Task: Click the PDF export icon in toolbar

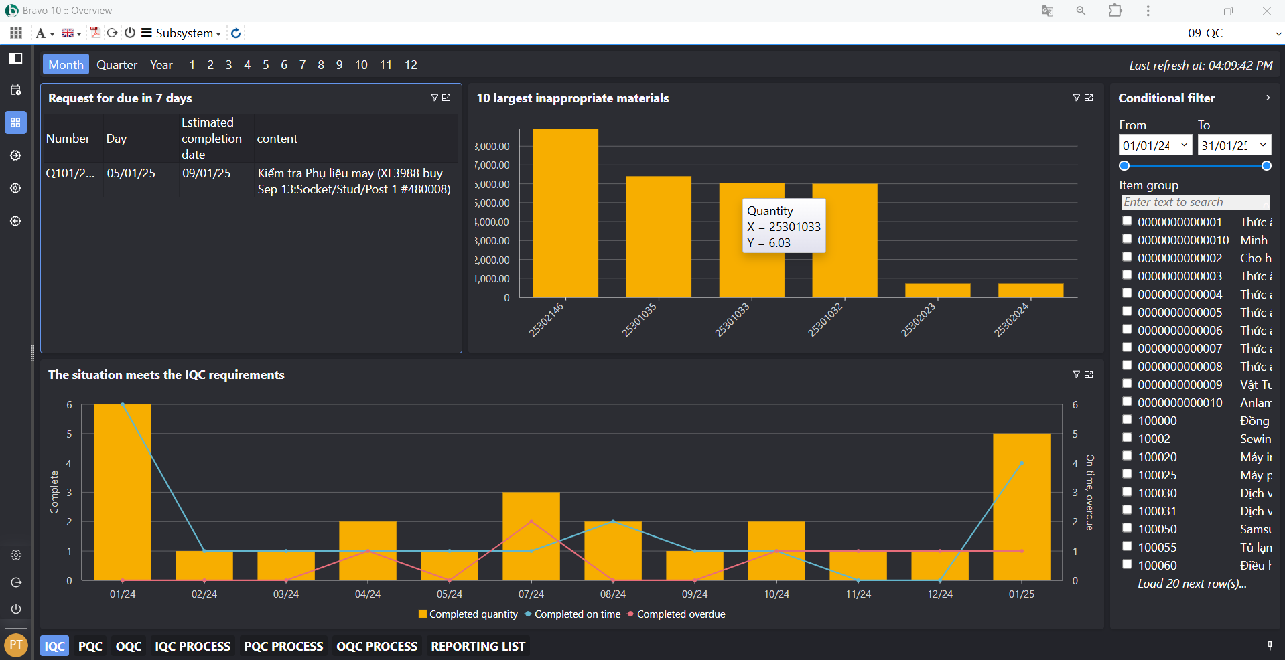Action: pyautogui.click(x=94, y=33)
